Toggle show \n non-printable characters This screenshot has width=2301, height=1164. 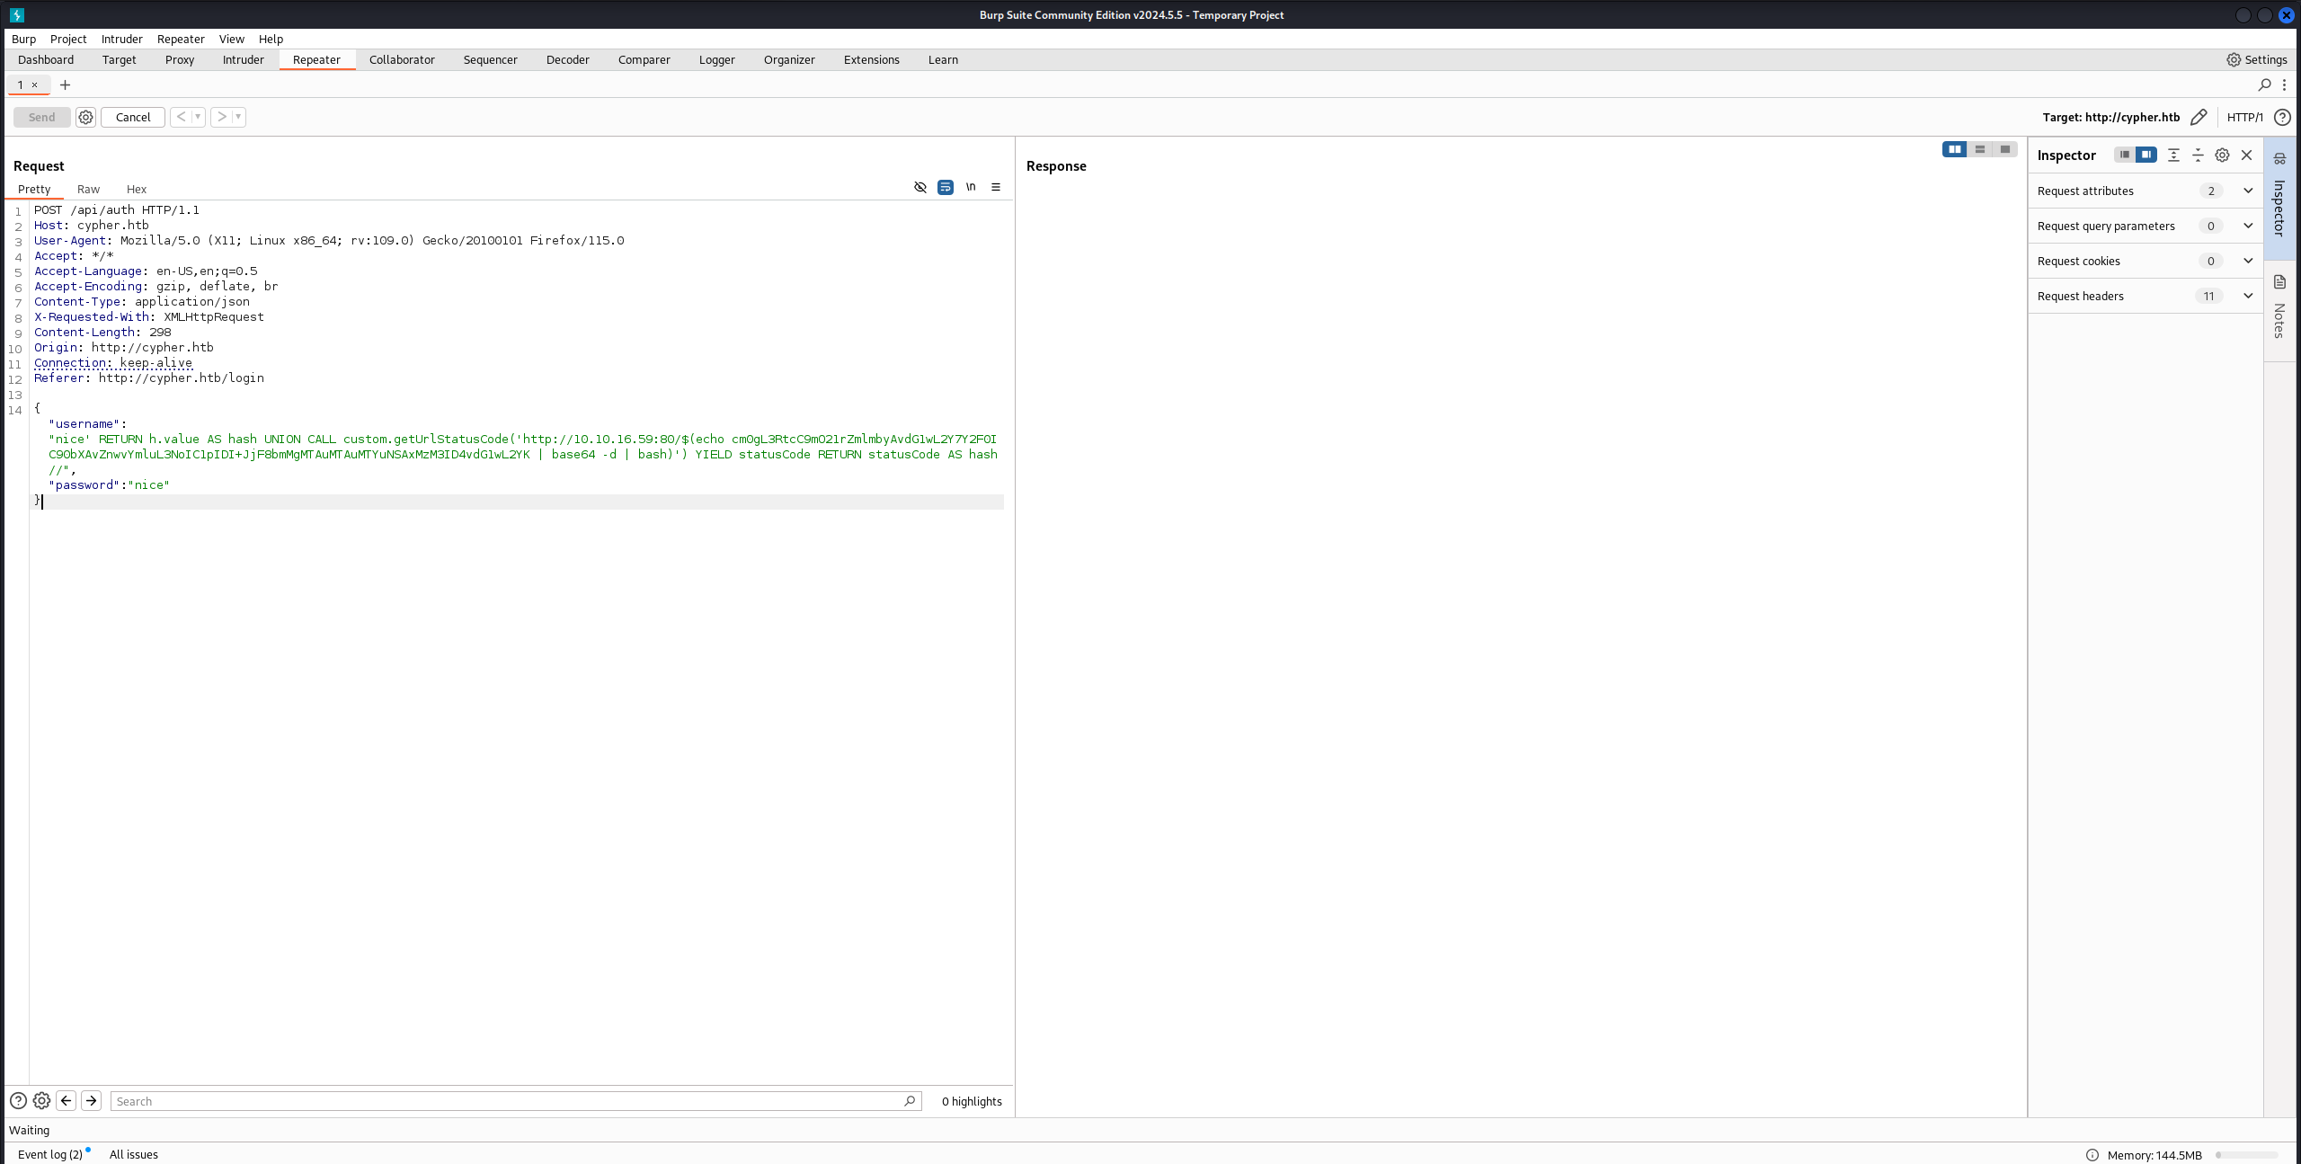tap(971, 187)
